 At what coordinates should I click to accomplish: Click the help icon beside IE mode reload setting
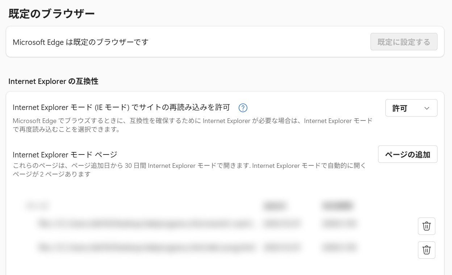pyautogui.click(x=243, y=108)
